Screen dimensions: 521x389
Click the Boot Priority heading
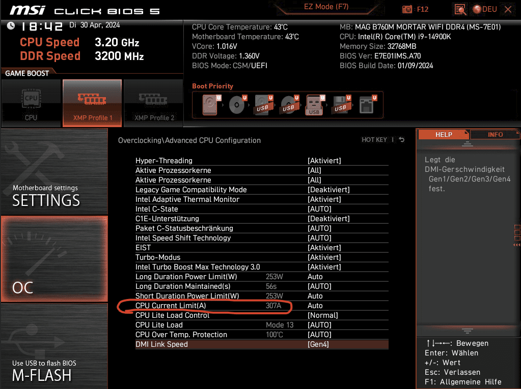click(x=213, y=86)
